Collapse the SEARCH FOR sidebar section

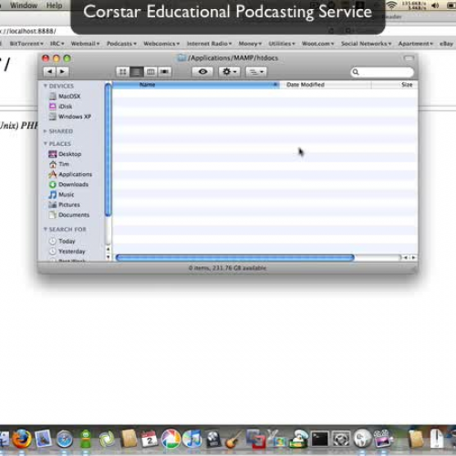pyautogui.click(x=46, y=229)
